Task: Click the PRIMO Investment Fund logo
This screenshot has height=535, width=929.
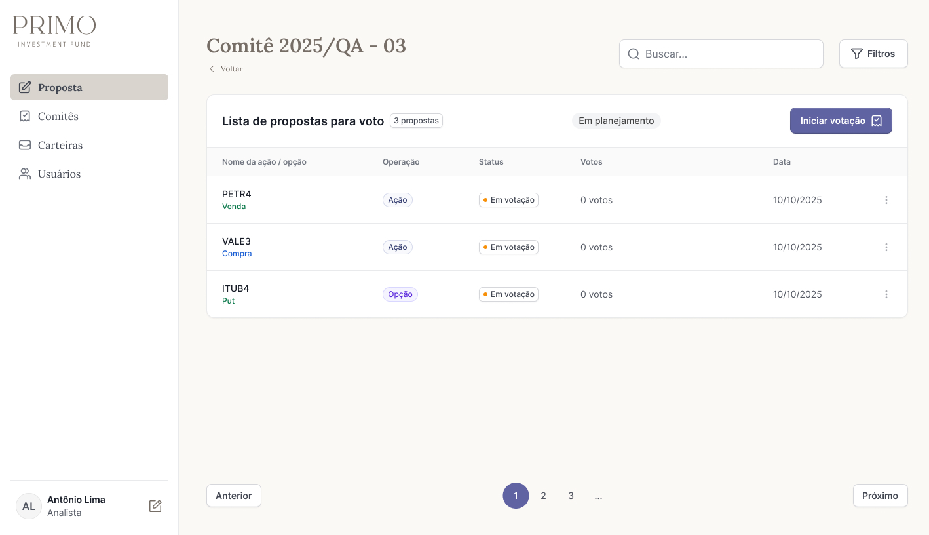Action: coord(54,31)
